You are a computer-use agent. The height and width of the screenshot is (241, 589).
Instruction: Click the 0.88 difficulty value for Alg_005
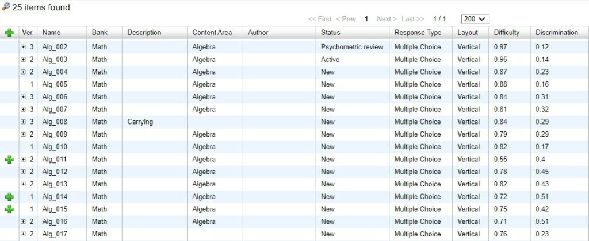point(500,84)
